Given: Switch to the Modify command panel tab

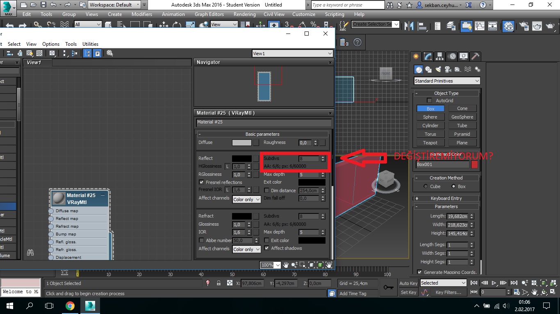Looking at the screenshot, I should point(428,56).
